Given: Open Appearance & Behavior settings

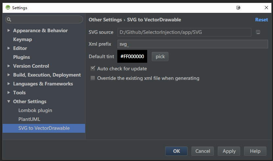Looking at the screenshot, I should pyautogui.click(x=40, y=31).
